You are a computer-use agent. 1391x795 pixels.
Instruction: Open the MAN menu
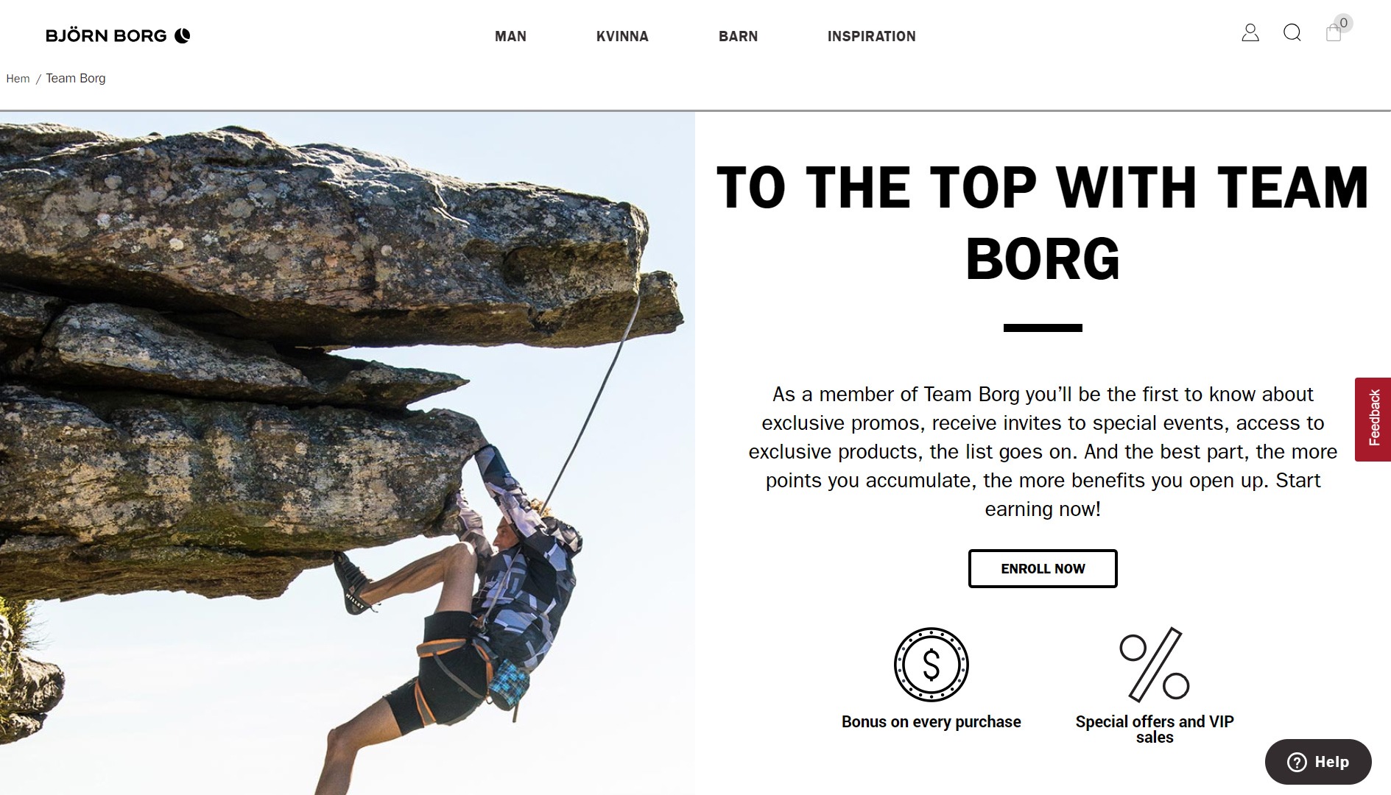pyautogui.click(x=510, y=36)
